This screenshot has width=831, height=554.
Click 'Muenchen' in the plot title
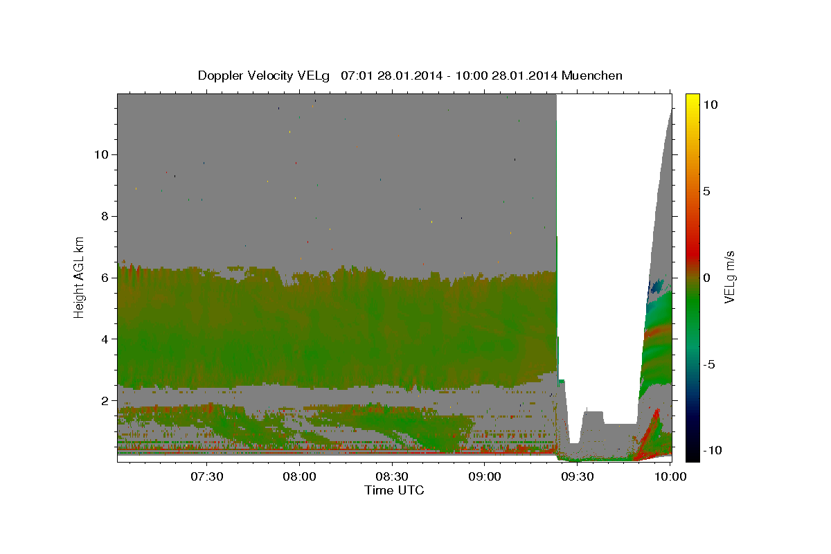click(593, 75)
